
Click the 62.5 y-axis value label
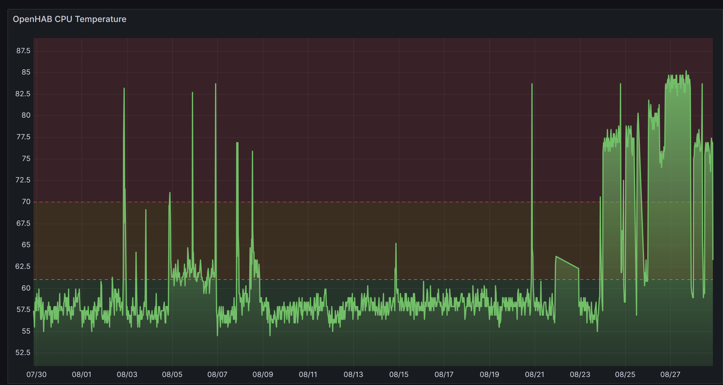(x=23, y=266)
